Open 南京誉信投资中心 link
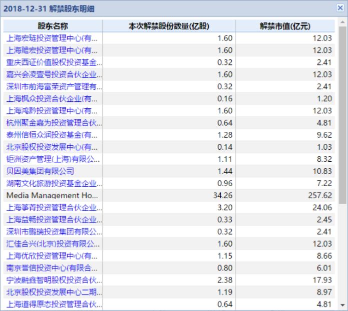Viewport: 348px width, 311px height. 52,268
